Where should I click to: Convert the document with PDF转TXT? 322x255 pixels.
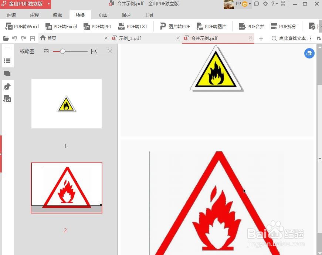tap(133, 27)
